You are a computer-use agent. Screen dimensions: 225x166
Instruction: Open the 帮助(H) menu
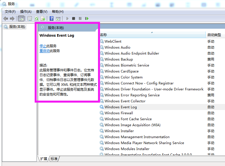pyautogui.click(x=58, y=12)
